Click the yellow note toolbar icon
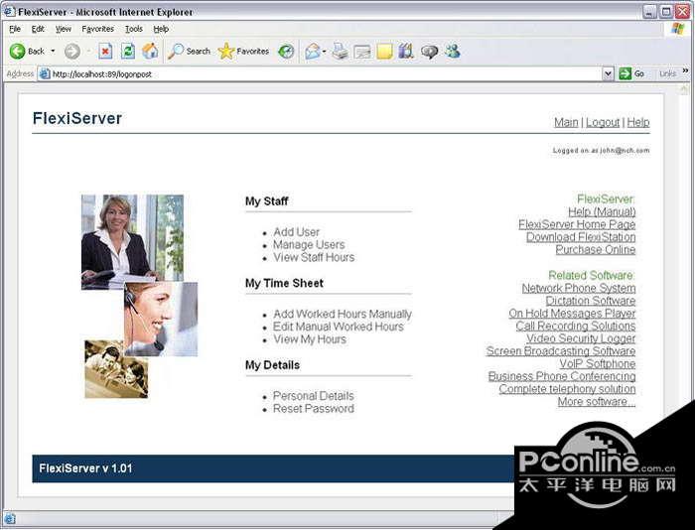Image resolution: width=695 pixels, height=530 pixels. pos(384,52)
